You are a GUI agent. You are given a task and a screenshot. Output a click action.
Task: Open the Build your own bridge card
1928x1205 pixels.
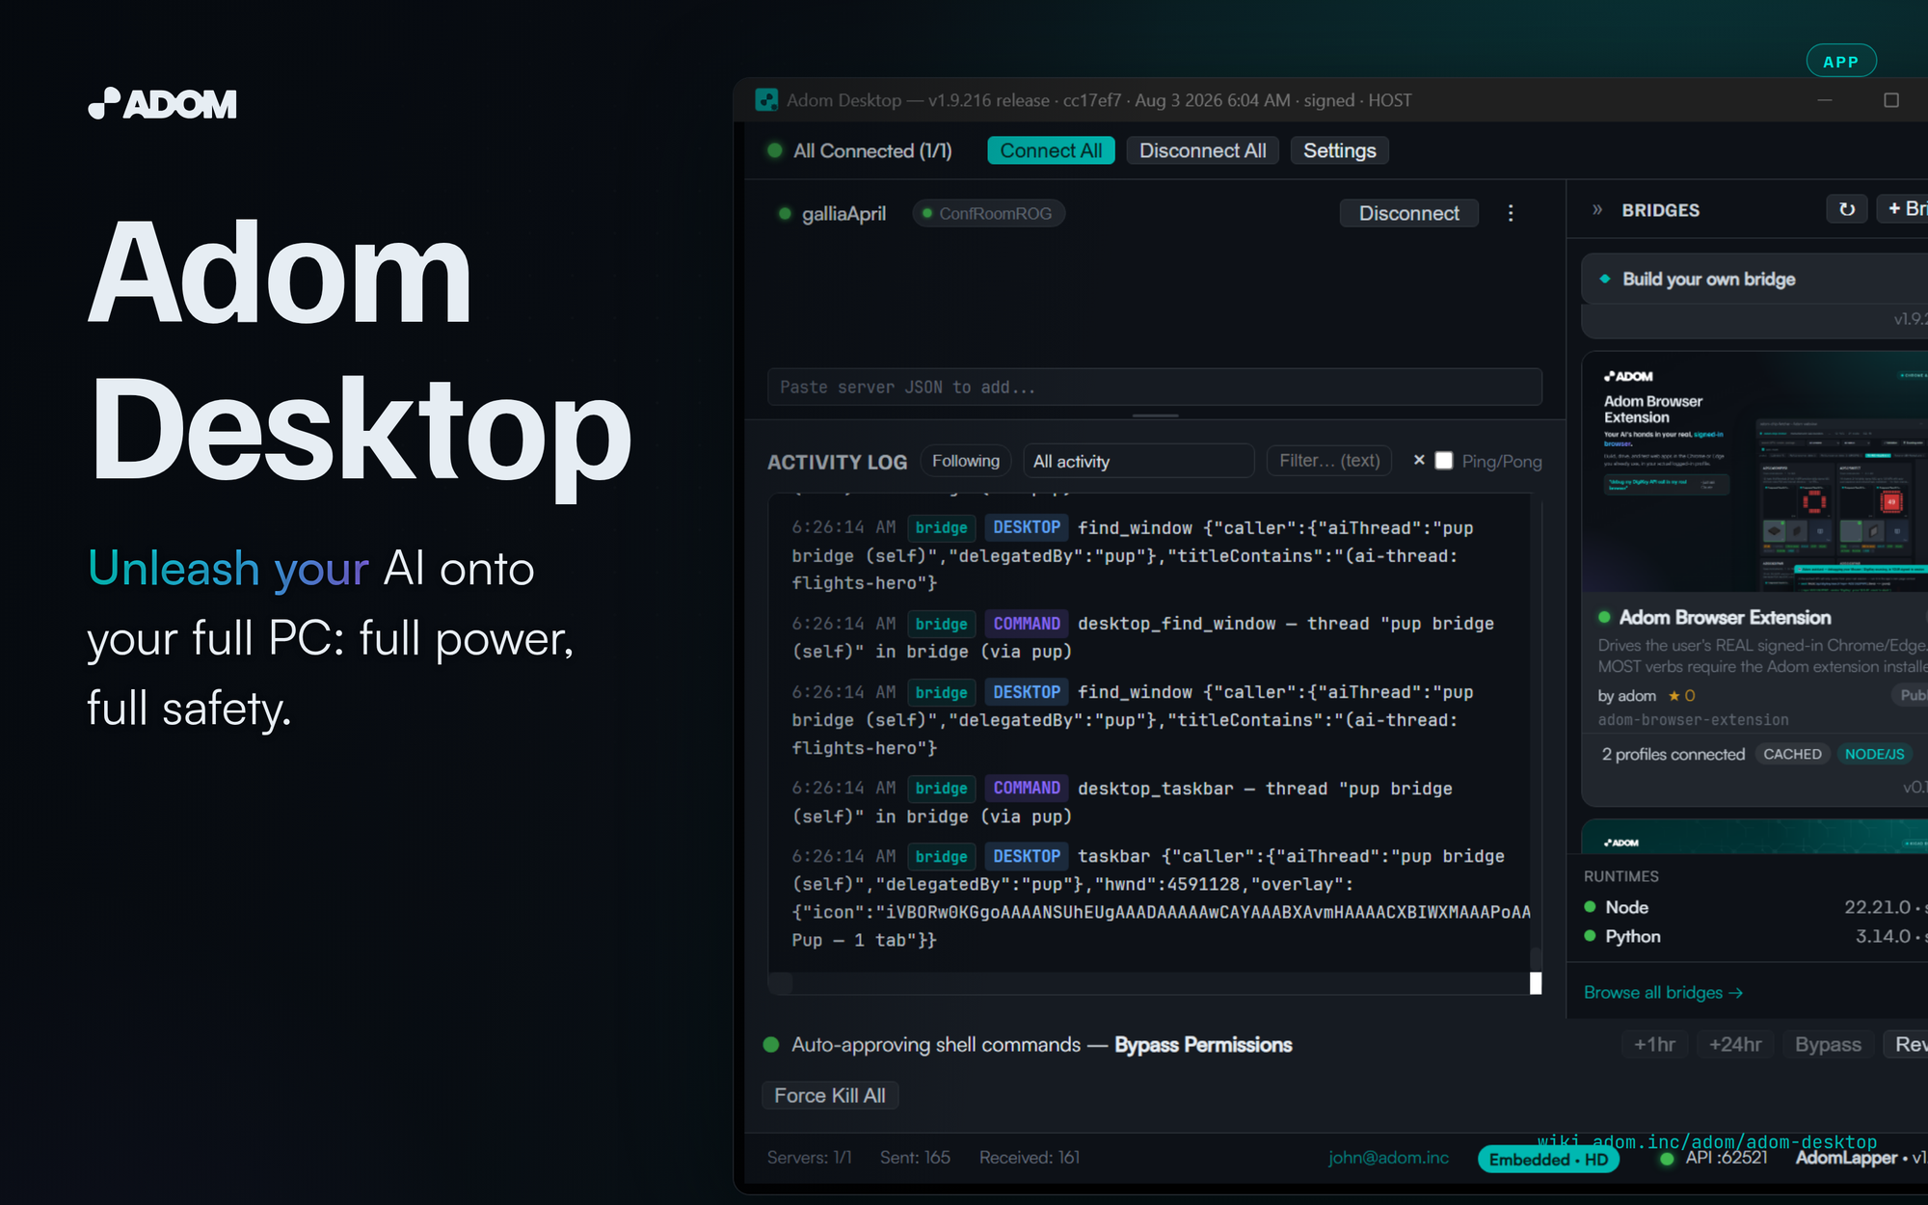coord(1754,279)
